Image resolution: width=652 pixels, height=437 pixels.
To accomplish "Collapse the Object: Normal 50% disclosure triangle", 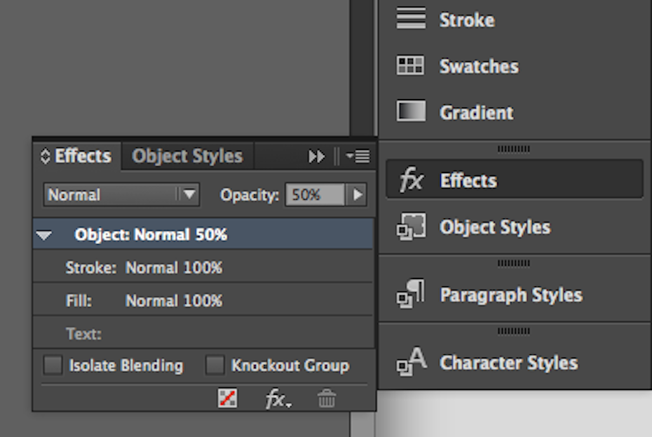I will [44, 236].
